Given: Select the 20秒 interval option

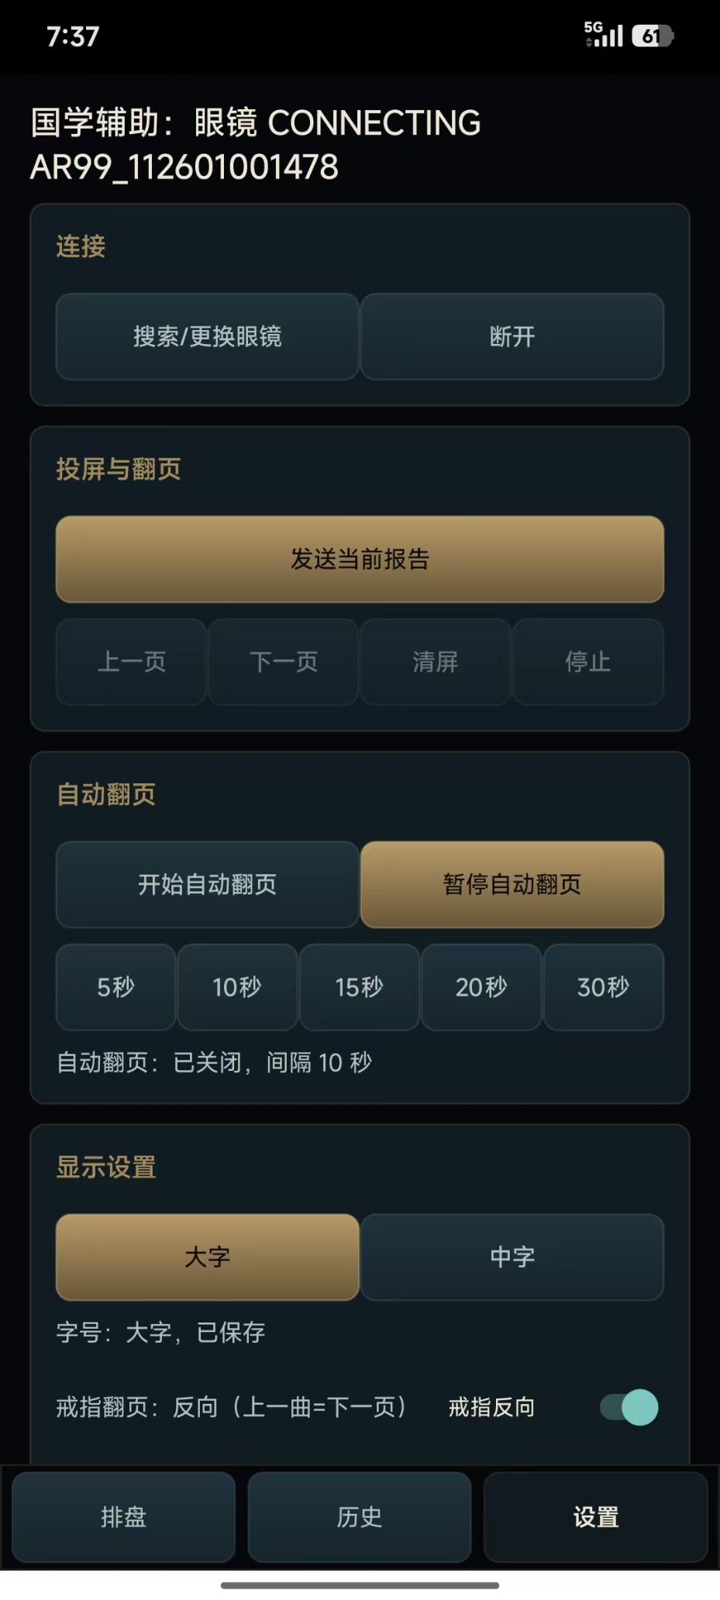Looking at the screenshot, I should 481,987.
